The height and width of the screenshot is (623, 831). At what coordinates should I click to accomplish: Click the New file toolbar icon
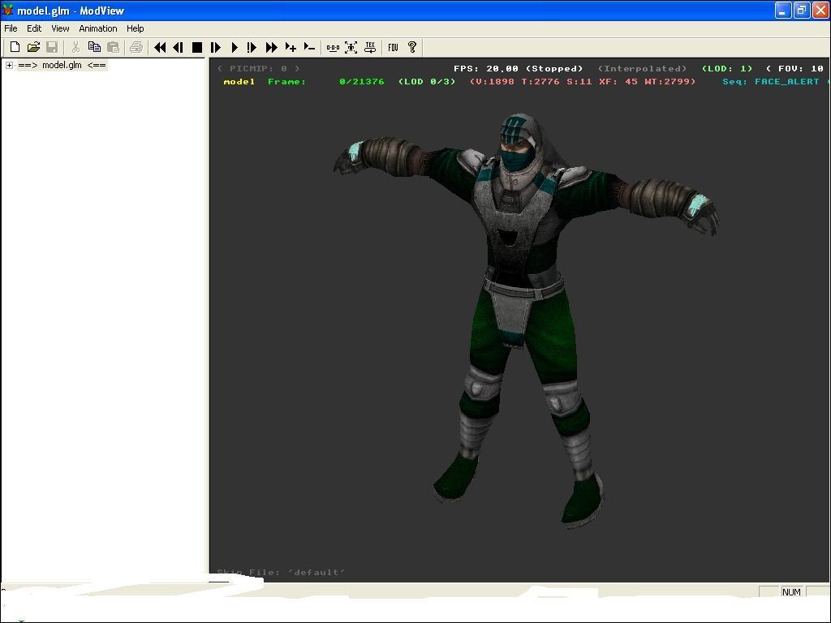15,48
